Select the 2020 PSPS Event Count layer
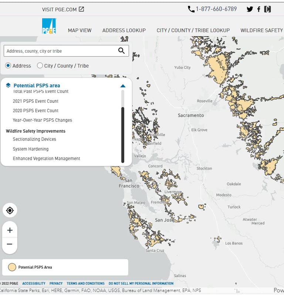Screen dimensions: 284x296 35,111
